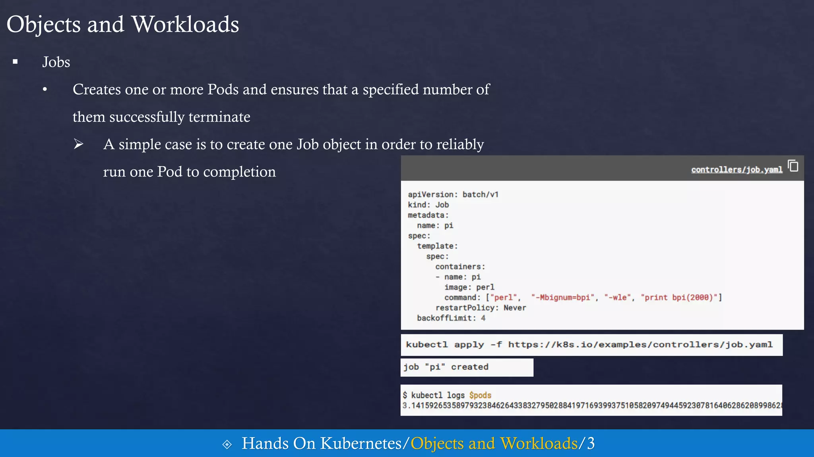Click the 'kind: Job' line

[428, 205]
